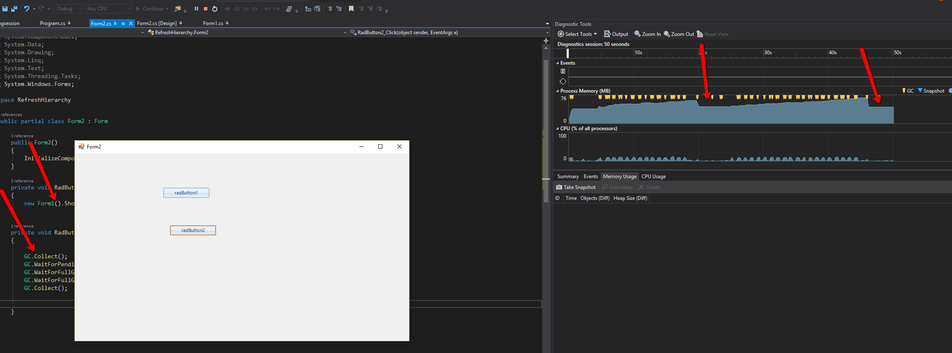Click radButton2 in the Form2 window
952x353 pixels.
(193, 230)
